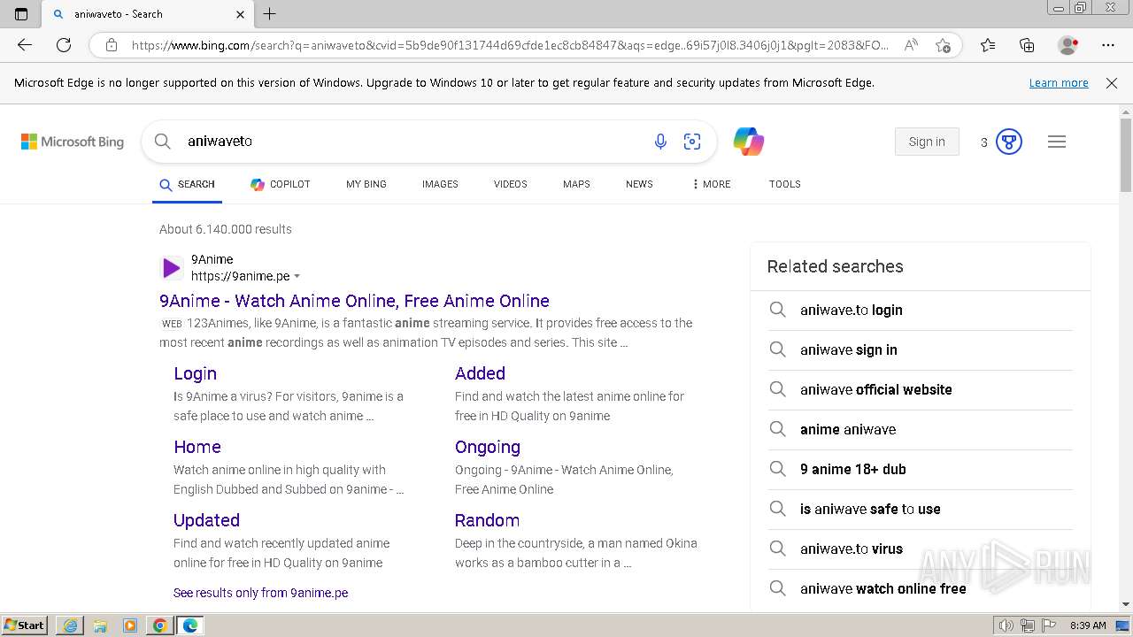The image size is (1133, 637).
Task: Click the browser address bar URL
Action: (x=510, y=45)
